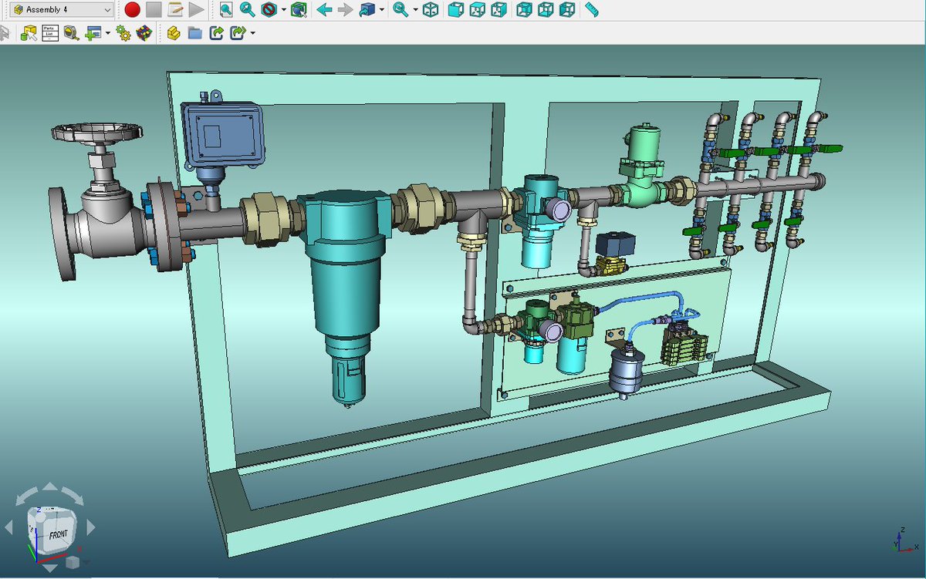The height and width of the screenshot is (579, 926).
Task: Click the red prohibited circle icon
Action: [x=269, y=10]
